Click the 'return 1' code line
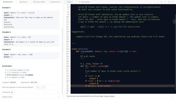This screenshot has height=99, width=176. [94, 79]
